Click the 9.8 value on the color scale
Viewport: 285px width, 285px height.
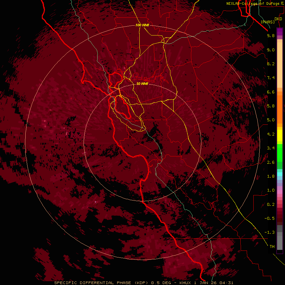(271, 35)
